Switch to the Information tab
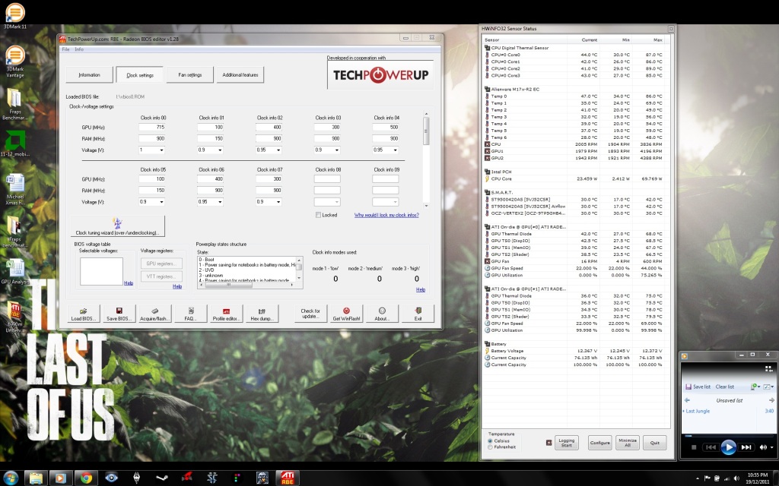779x486 pixels. tap(90, 75)
